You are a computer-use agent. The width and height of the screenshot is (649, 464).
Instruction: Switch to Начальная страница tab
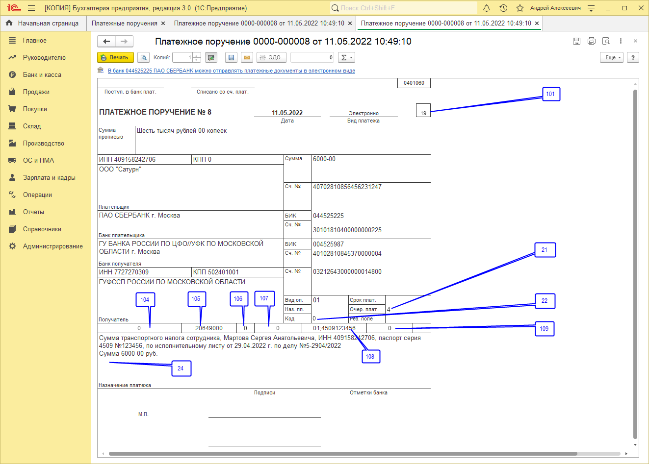(43, 23)
